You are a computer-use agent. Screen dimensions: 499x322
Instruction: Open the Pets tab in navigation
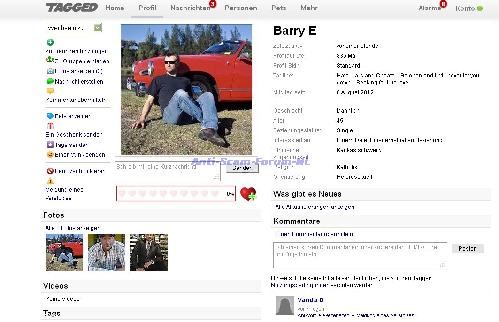tap(278, 8)
